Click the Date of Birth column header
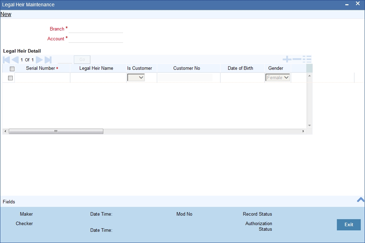The height and width of the screenshot is (243, 365). click(240, 68)
